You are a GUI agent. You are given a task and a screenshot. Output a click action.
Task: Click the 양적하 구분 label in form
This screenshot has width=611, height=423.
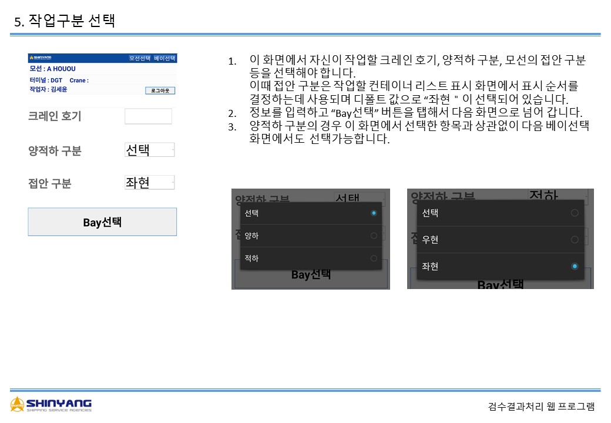pyautogui.click(x=55, y=151)
